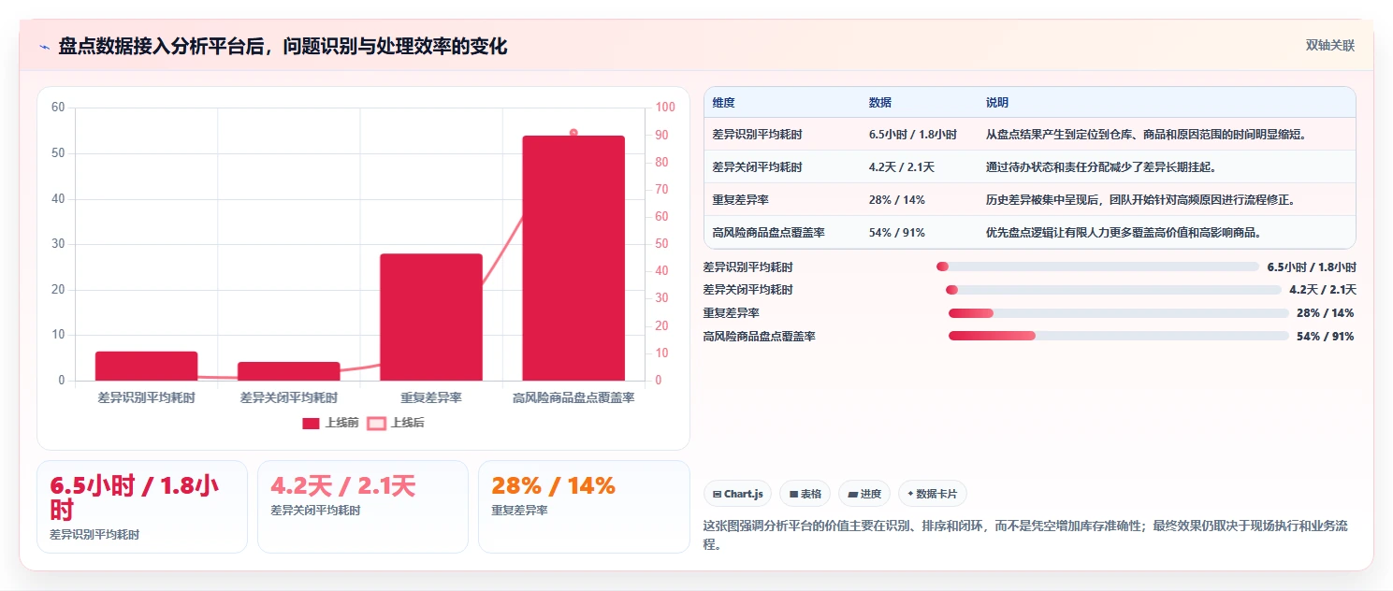Viewport: 1393px width, 591px height.
Task: Click table cell 28% / 14%
Action: pos(897,200)
